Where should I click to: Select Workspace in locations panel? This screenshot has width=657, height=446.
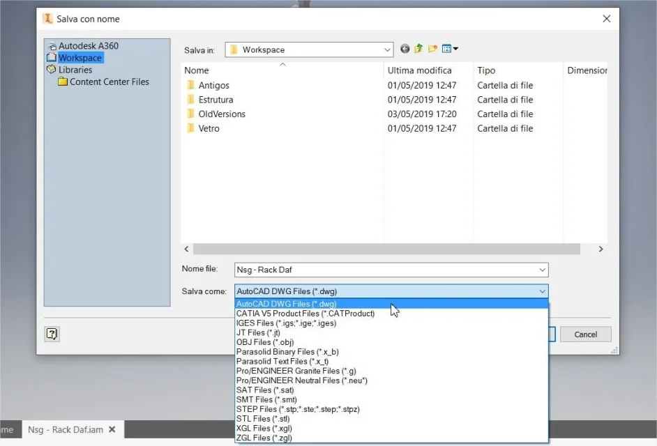point(80,58)
